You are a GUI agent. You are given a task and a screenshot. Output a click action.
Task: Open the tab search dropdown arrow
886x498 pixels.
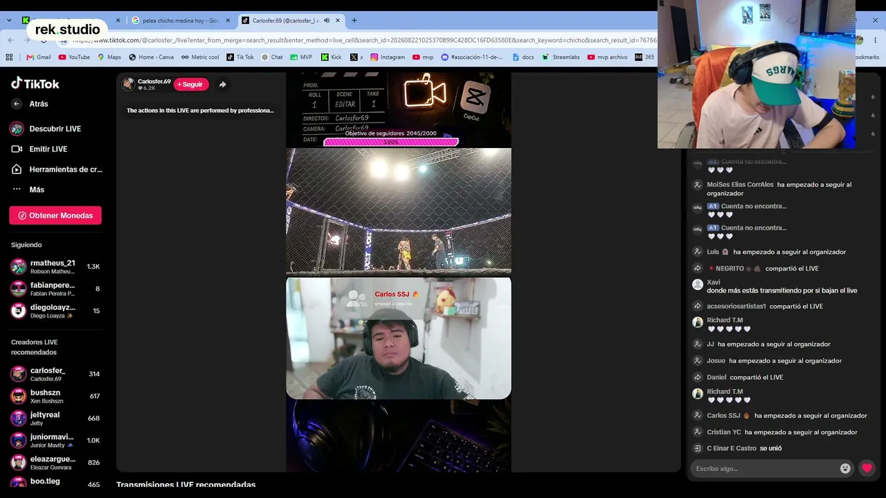tap(8, 21)
